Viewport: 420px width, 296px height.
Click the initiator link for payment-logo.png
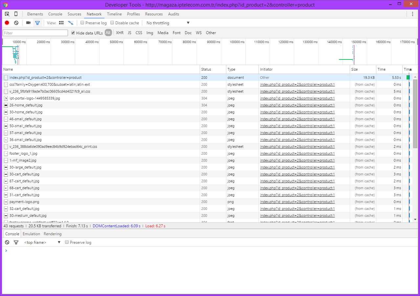(297, 202)
